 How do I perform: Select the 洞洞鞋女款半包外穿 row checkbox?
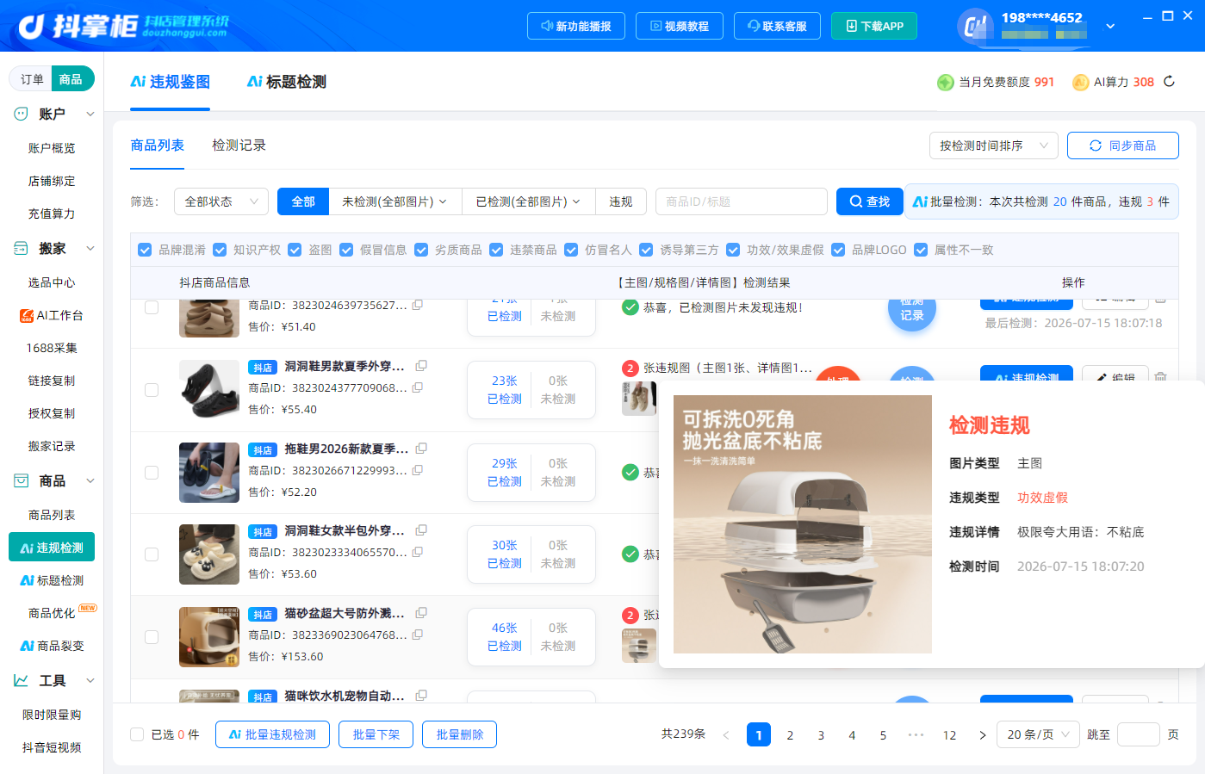click(x=152, y=554)
